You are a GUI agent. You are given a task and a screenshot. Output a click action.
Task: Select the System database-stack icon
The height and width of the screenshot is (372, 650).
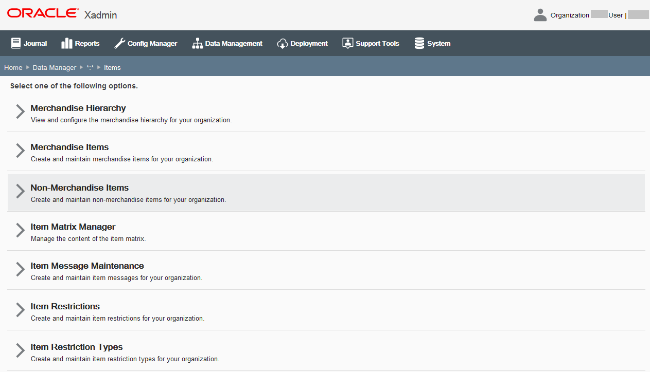(418, 43)
